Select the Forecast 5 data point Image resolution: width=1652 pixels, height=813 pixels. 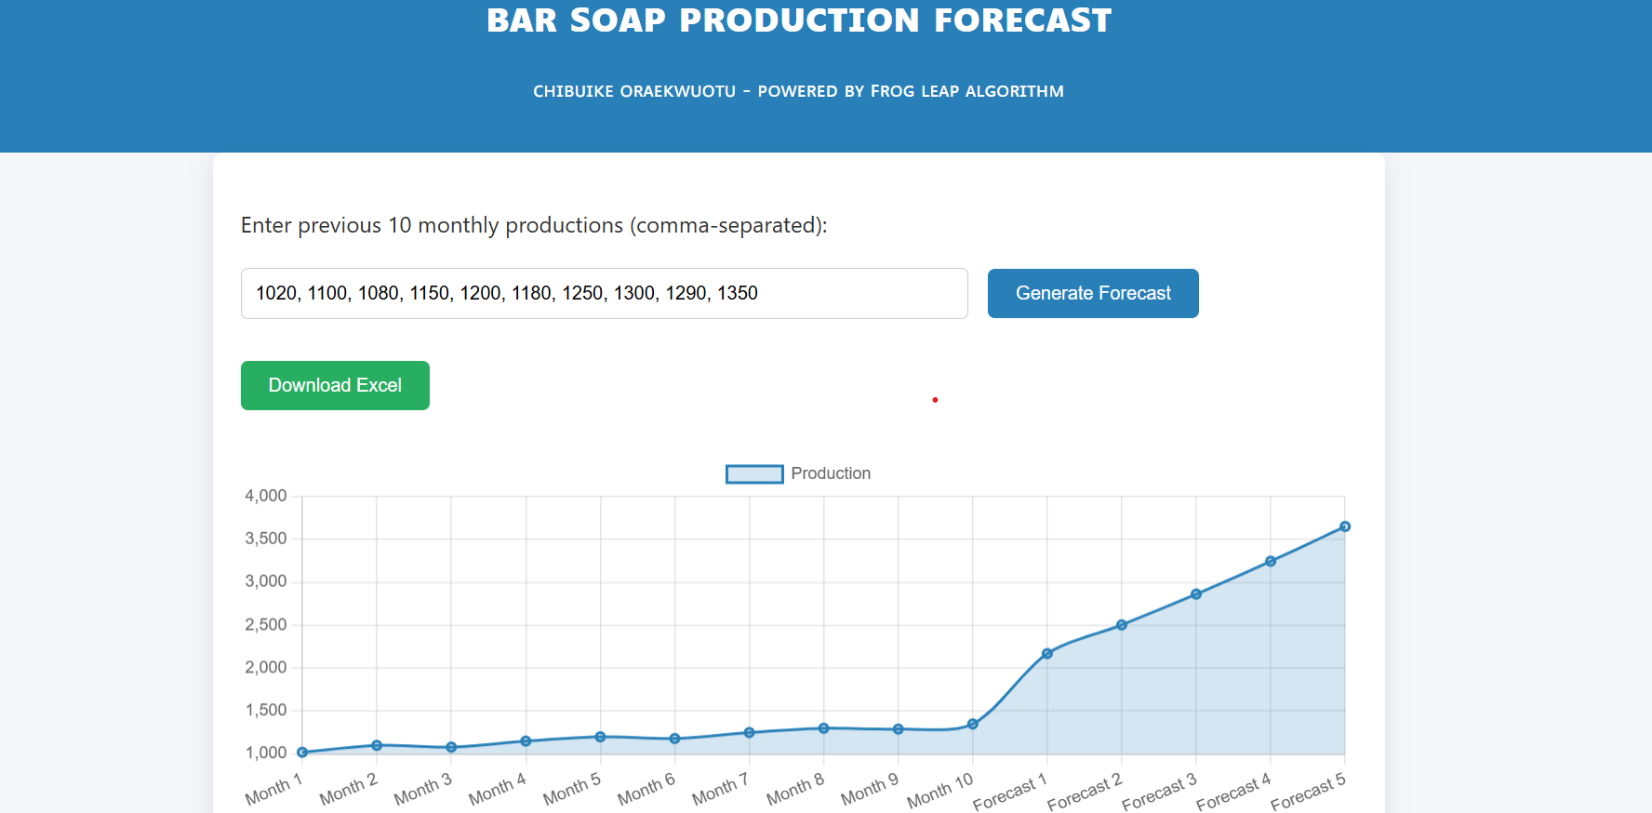[x=1345, y=526]
